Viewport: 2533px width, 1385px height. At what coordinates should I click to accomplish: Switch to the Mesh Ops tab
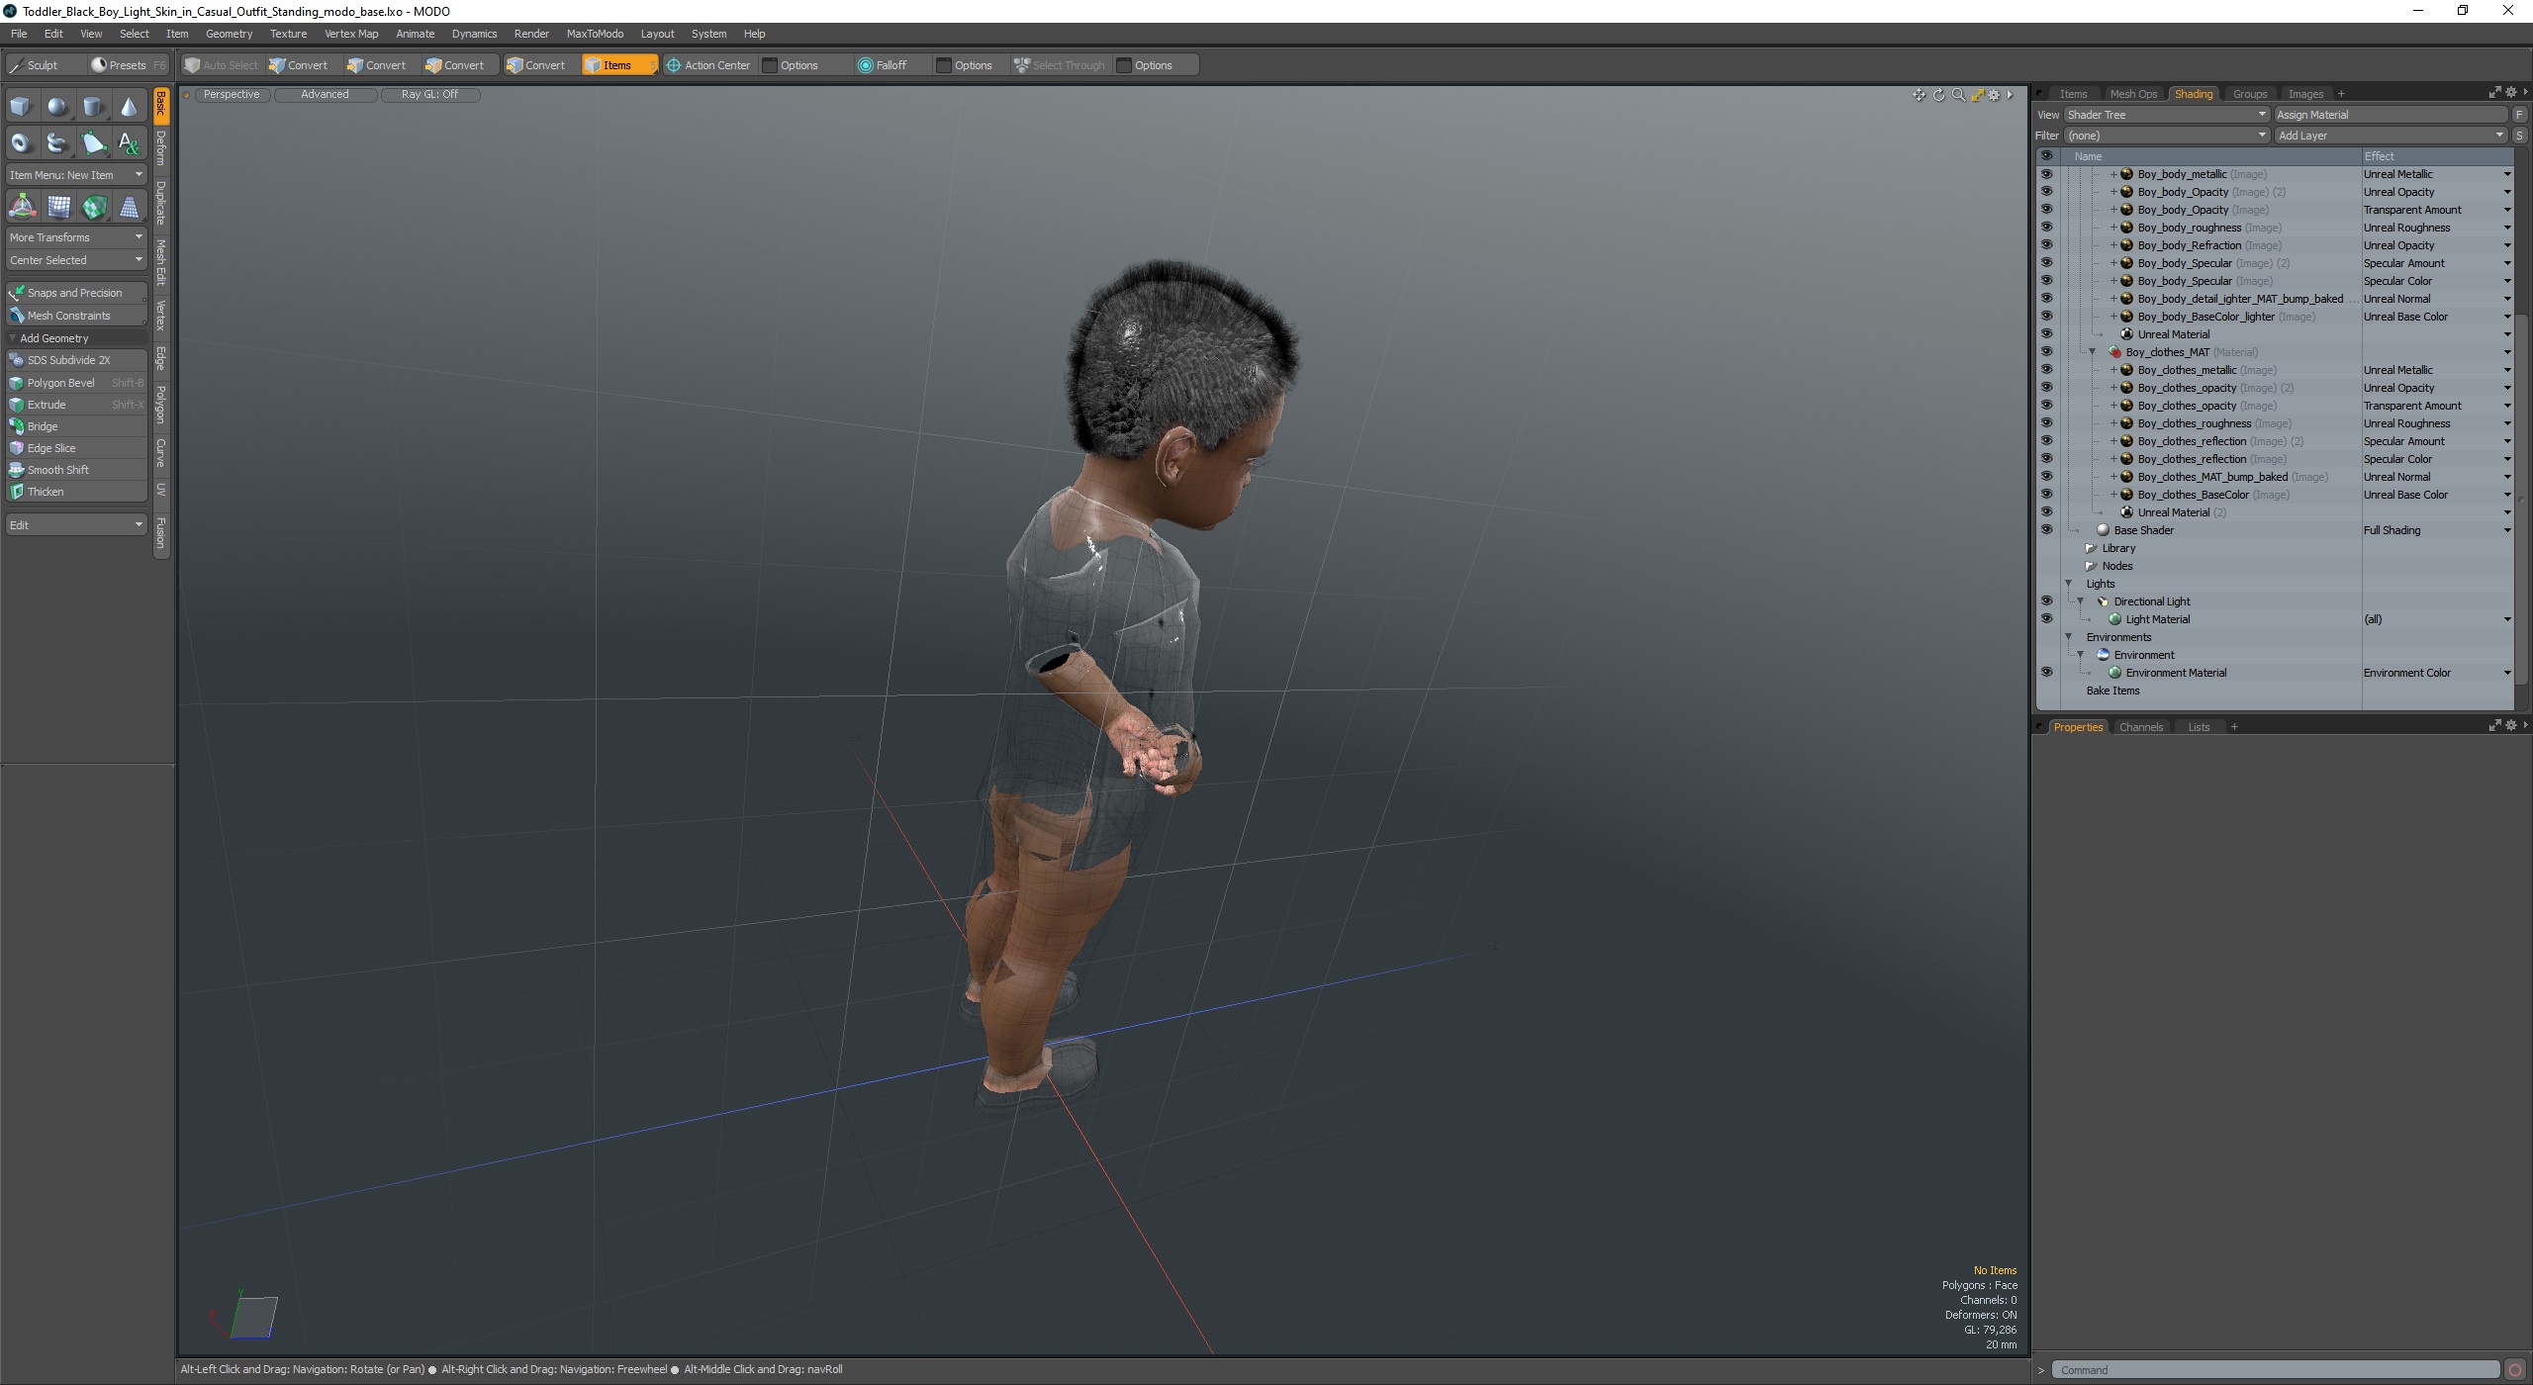point(2132,94)
